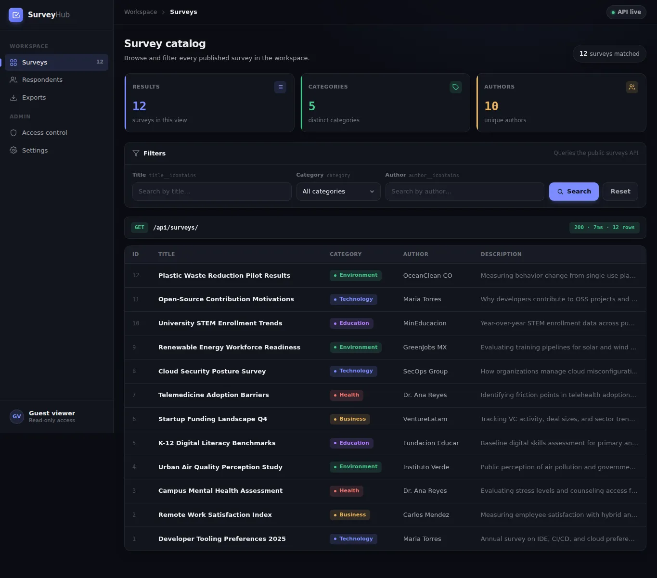657x578 pixels.
Task: Select Renewable Energy Workforce Readiness title
Action: [x=229, y=347]
